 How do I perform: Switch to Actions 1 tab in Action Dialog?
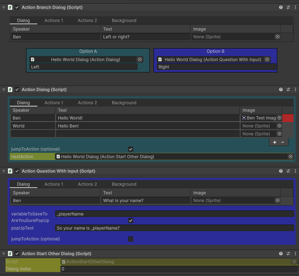point(54,103)
